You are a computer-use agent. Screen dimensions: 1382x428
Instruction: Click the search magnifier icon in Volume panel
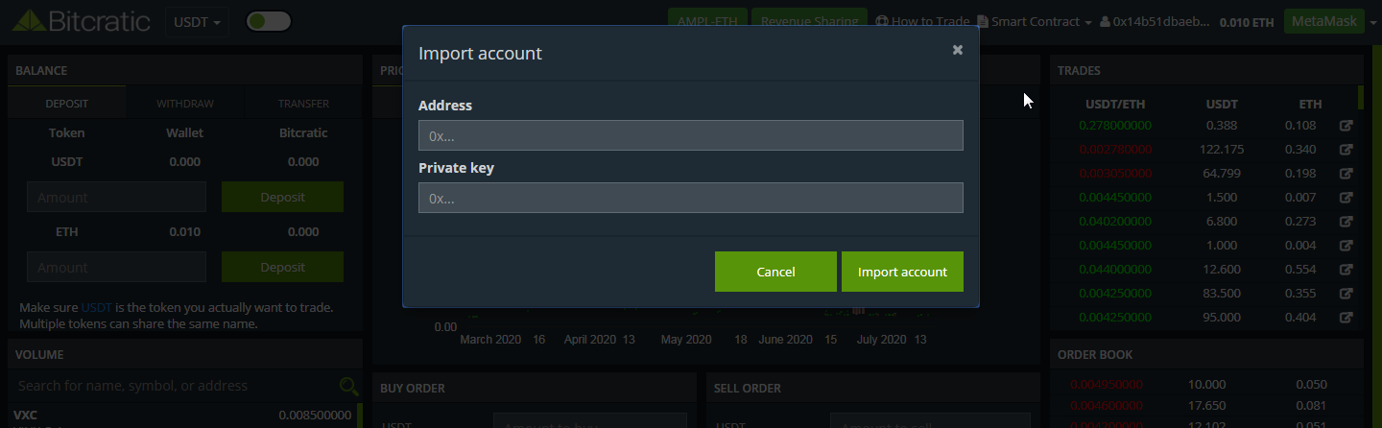pos(348,386)
